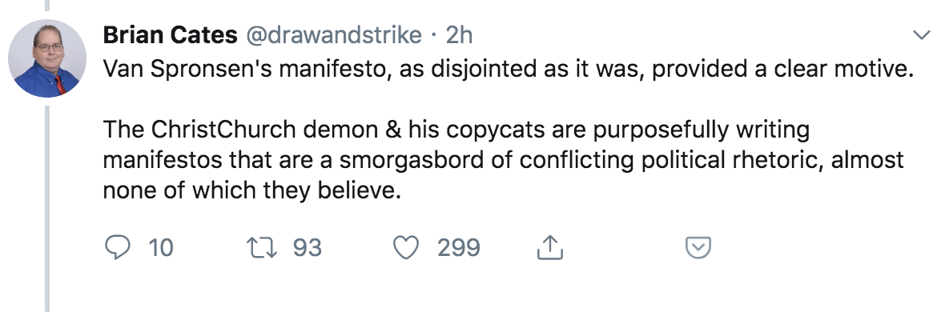
Task: Expand the tweet options chevron menu
Action: (923, 35)
